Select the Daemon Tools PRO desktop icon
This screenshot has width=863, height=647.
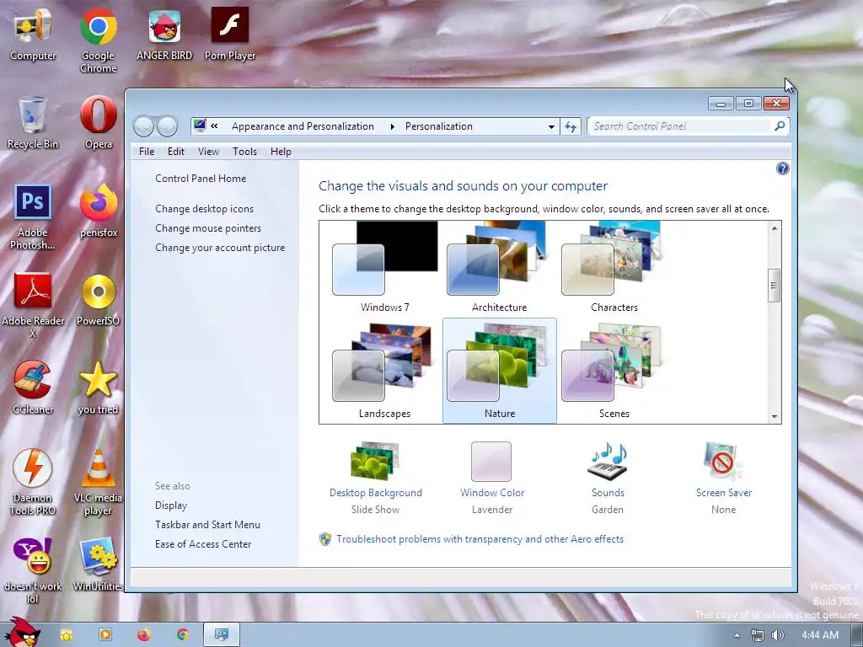click(x=33, y=483)
